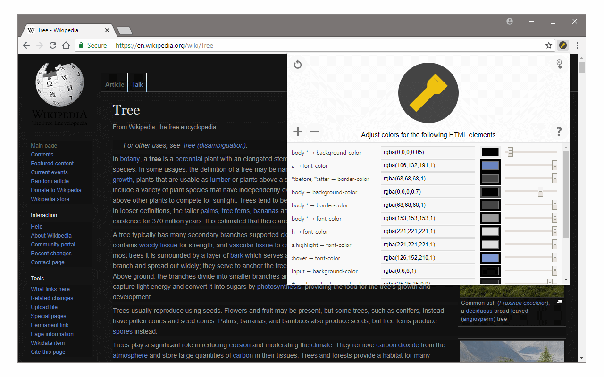Viewport: 604px width, 377px height.
Task: Open the browser home page
Action: [66, 45]
